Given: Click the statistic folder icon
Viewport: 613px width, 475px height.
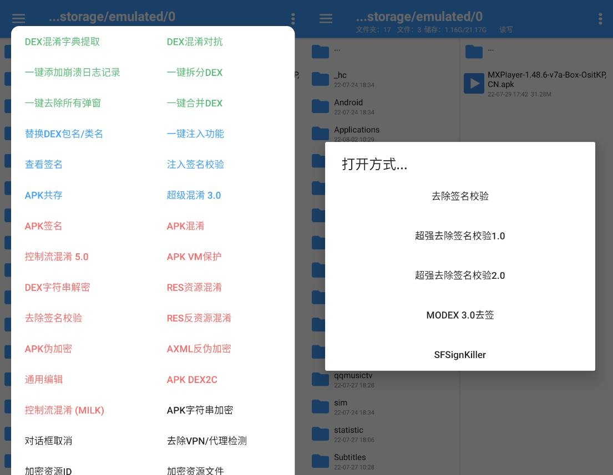Looking at the screenshot, I should 320,434.
